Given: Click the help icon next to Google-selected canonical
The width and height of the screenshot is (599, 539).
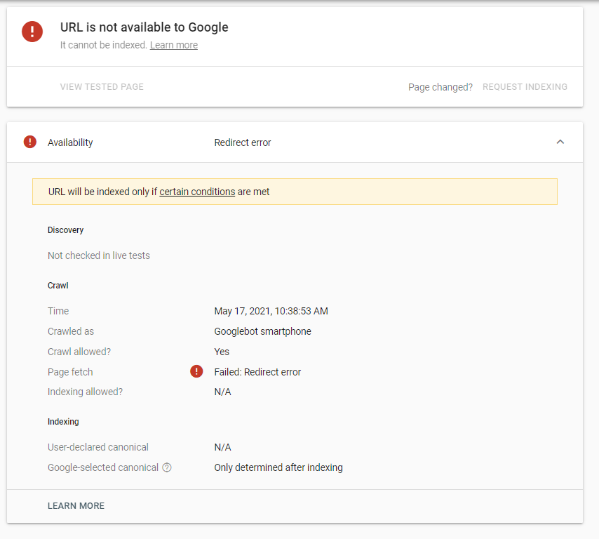Looking at the screenshot, I should [167, 467].
